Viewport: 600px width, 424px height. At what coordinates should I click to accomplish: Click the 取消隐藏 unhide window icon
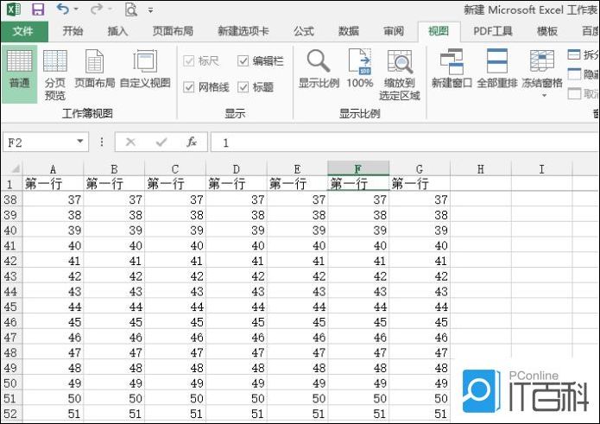(574, 93)
